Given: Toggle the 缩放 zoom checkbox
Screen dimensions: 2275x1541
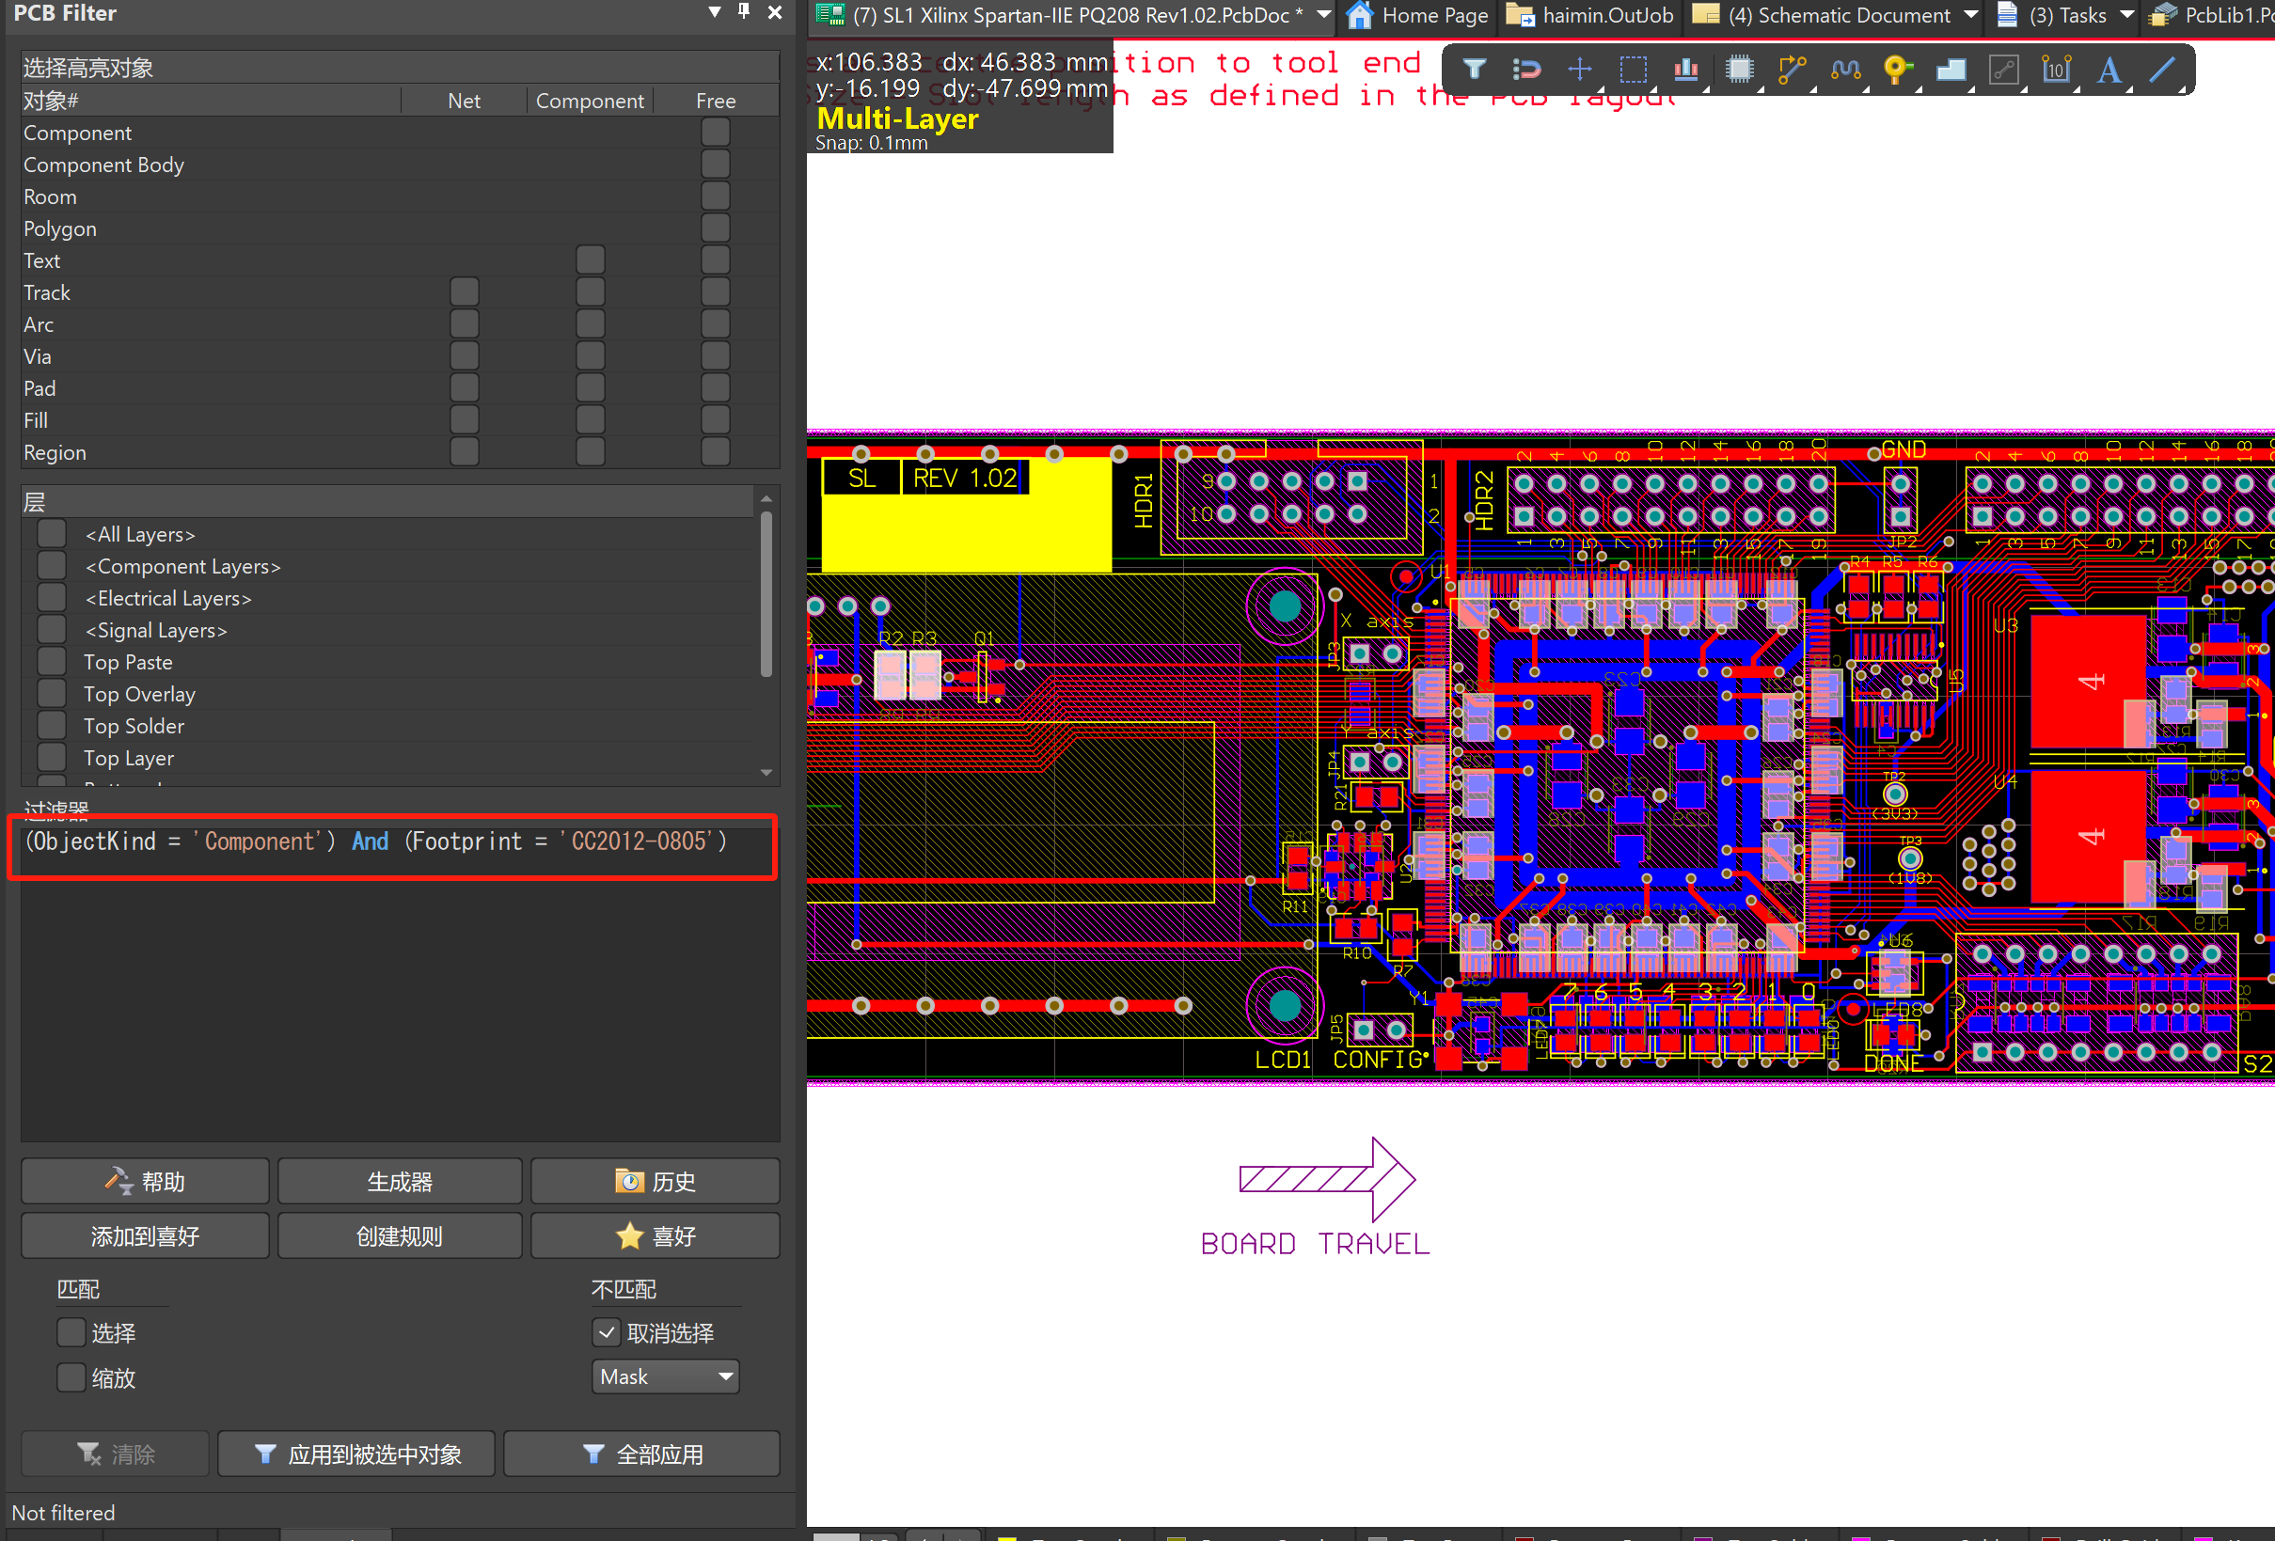Looking at the screenshot, I should (x=71, y=1376).
